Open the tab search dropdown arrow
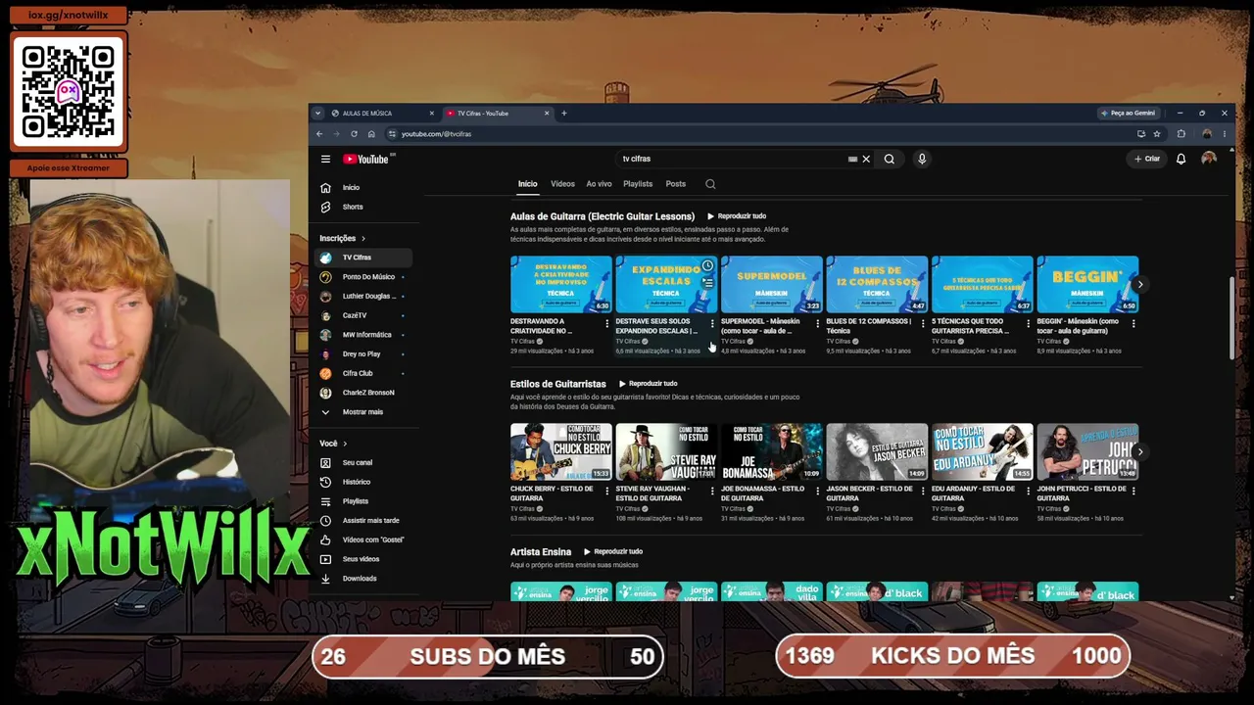This screenshot has height=705, width=1254. tap(319, 114)
